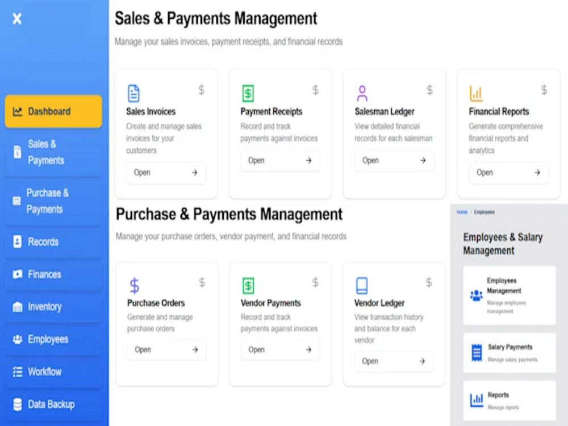The image size is (568, 426).
Task: Navigate to Finances section
Action: pyautogui.click(x=53, y=274)
